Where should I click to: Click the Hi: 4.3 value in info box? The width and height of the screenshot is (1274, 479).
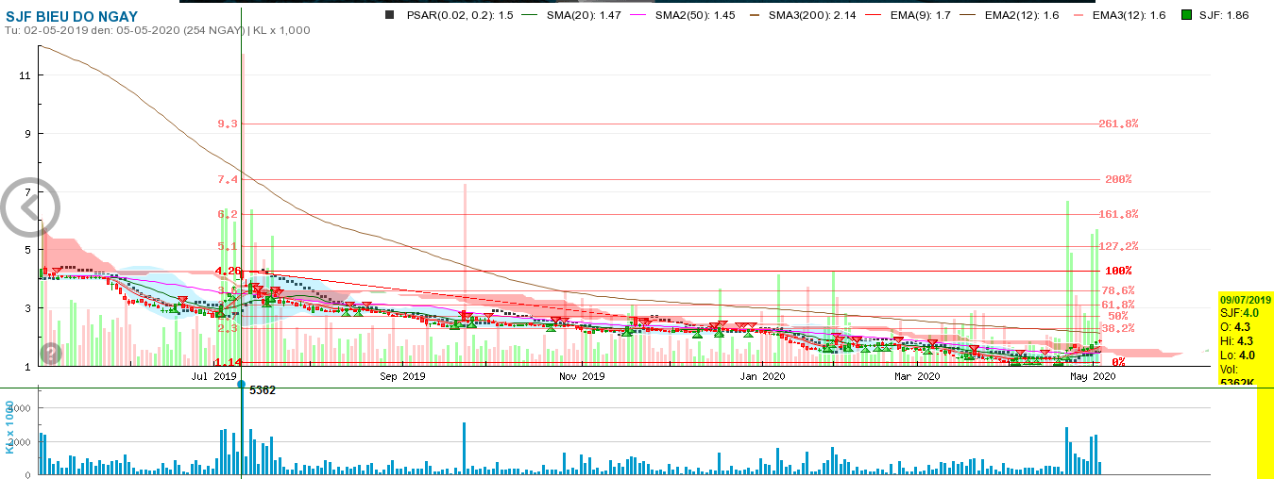click(x=1235, y=340)
